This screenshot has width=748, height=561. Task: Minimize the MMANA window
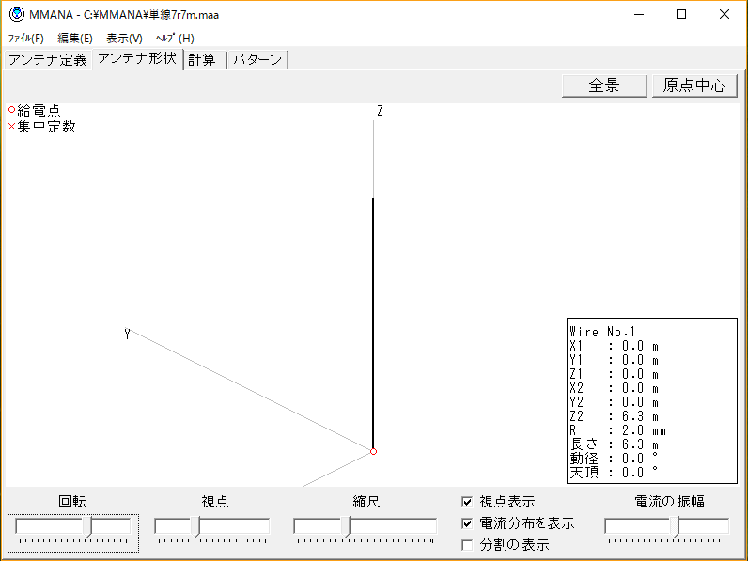639,15
